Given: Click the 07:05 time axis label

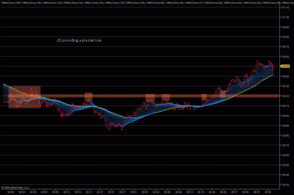Looking at the screenshot, I should tap(268, 192).
